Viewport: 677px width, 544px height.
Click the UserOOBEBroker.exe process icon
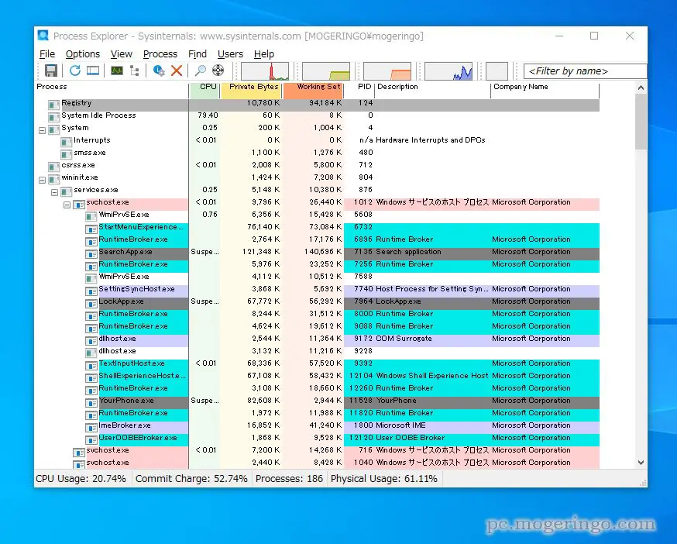[91, 440]
